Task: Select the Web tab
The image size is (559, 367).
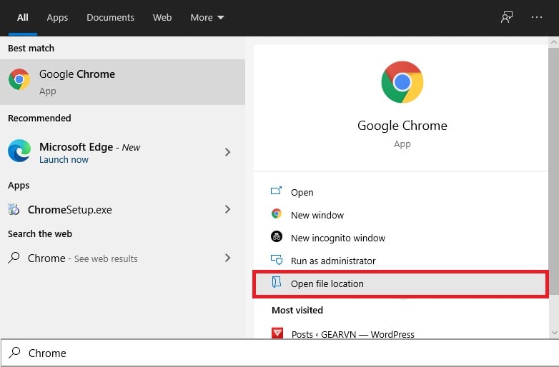Action: click(x=162, y=17)
